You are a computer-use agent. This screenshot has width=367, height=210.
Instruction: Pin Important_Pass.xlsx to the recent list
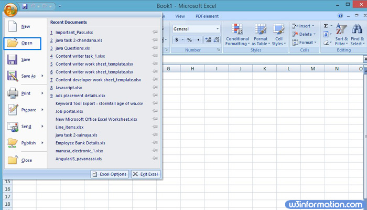pos(155,32)
